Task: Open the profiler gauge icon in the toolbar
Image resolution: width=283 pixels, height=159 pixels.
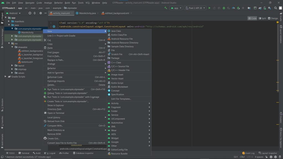Action: pos(233,8)
